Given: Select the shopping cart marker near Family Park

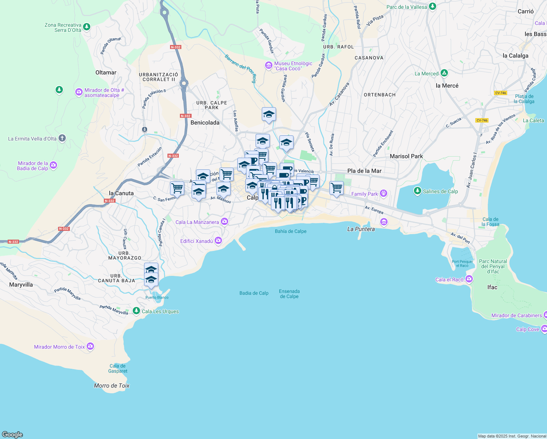Looking at the screenshot, I should pyautogui.click(x=337, y=188).
